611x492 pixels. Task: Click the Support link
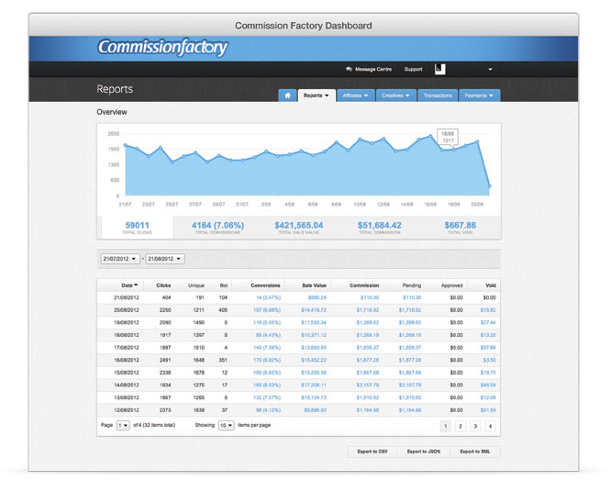click(414, 69)
